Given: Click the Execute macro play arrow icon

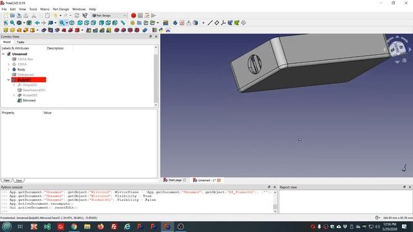Looking at the screenshot, I should click(154, 15).
